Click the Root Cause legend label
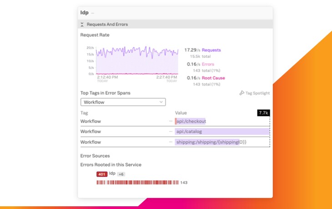332x209 pixels. [x=213, y=78]
